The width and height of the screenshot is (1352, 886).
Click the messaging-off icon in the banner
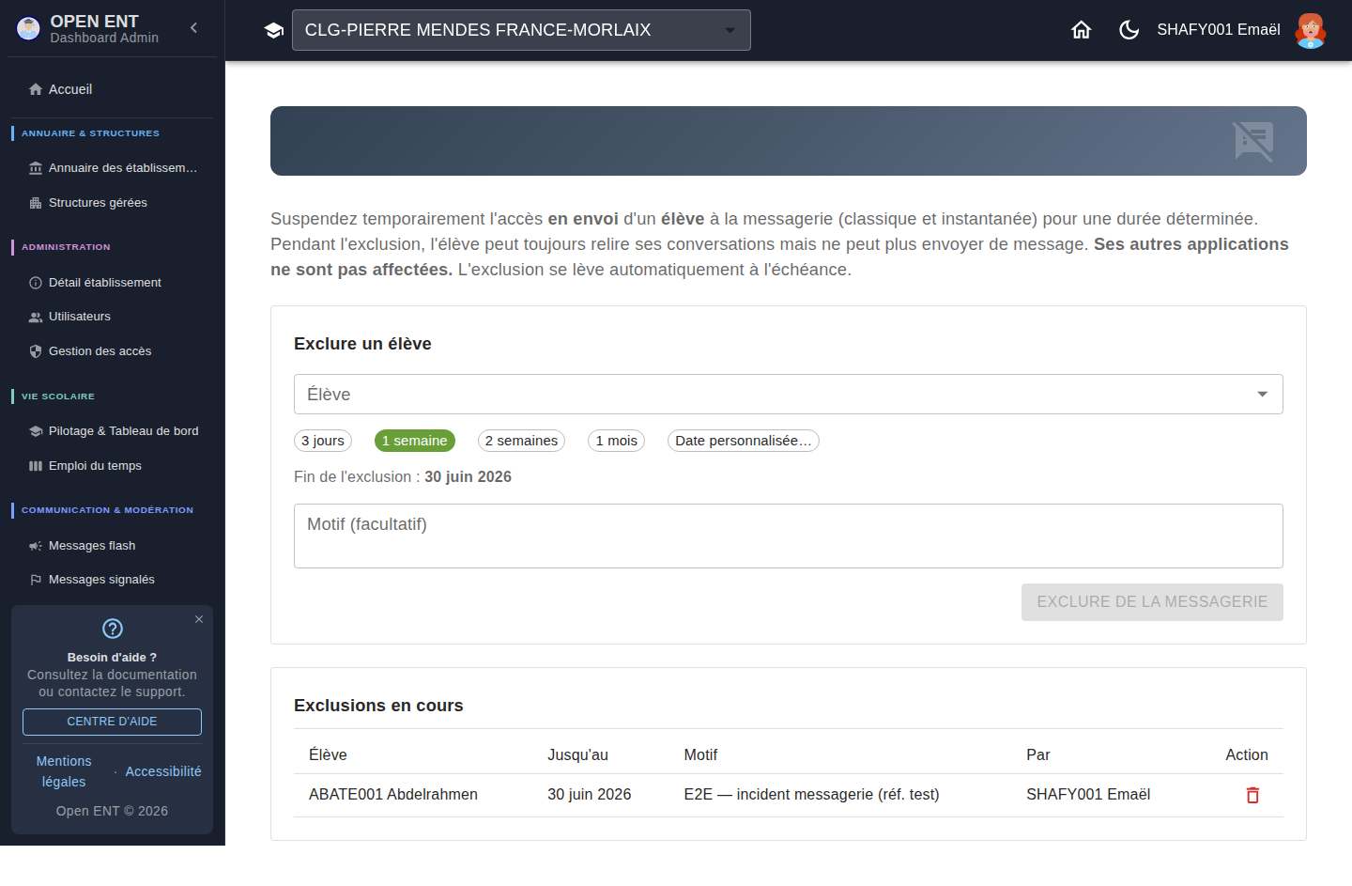pos(1253,142)
